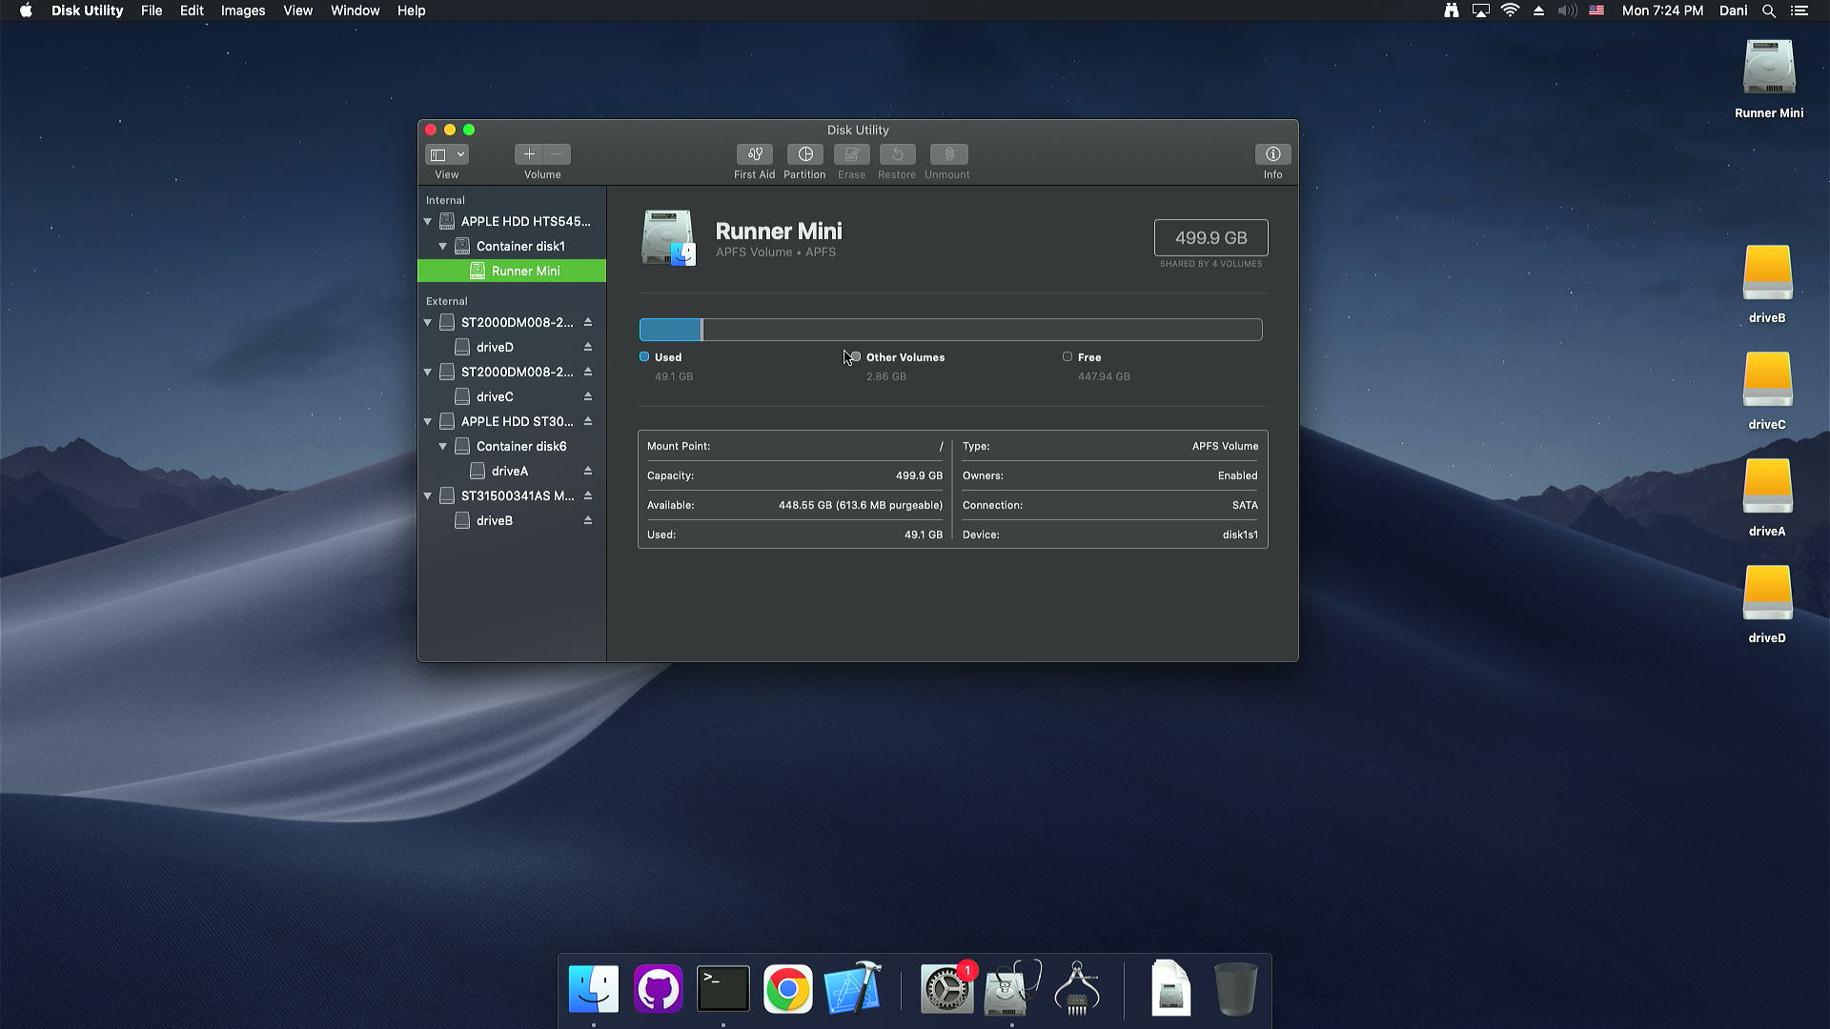The width and height of the screenshot is (1830, 1029).
Task: Open Google Chrome from the Dock
Action: (x=788, y=989)
